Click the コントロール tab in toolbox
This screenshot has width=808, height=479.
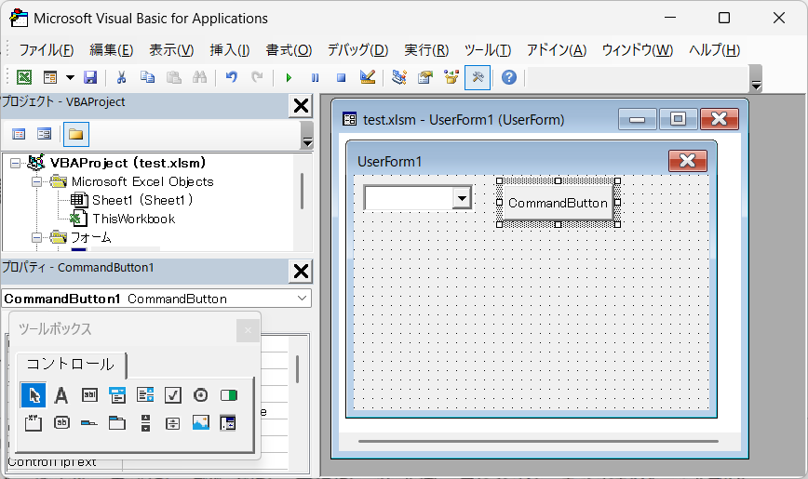[x=71, y=365]
